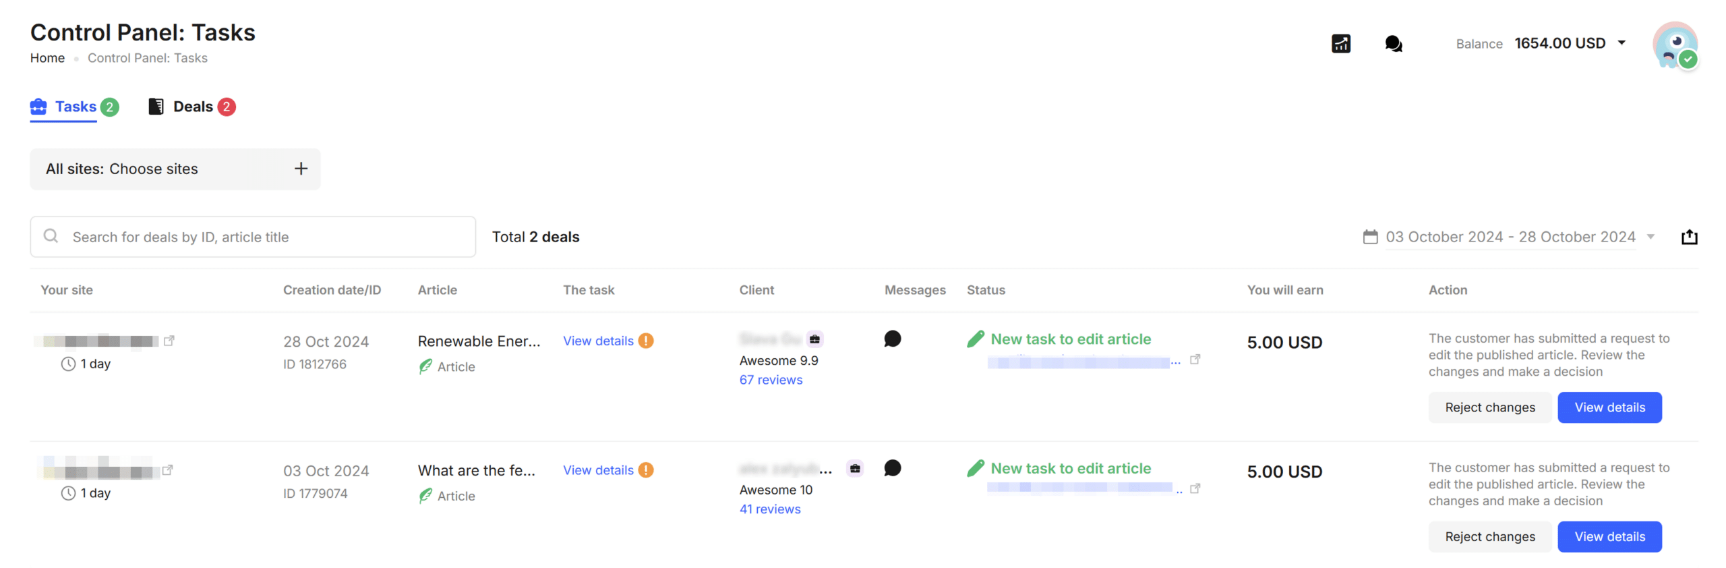This screenshot has width=1726, height=568.
Task: Click the clock icon showing 1 day remaining
Action: 67,363
